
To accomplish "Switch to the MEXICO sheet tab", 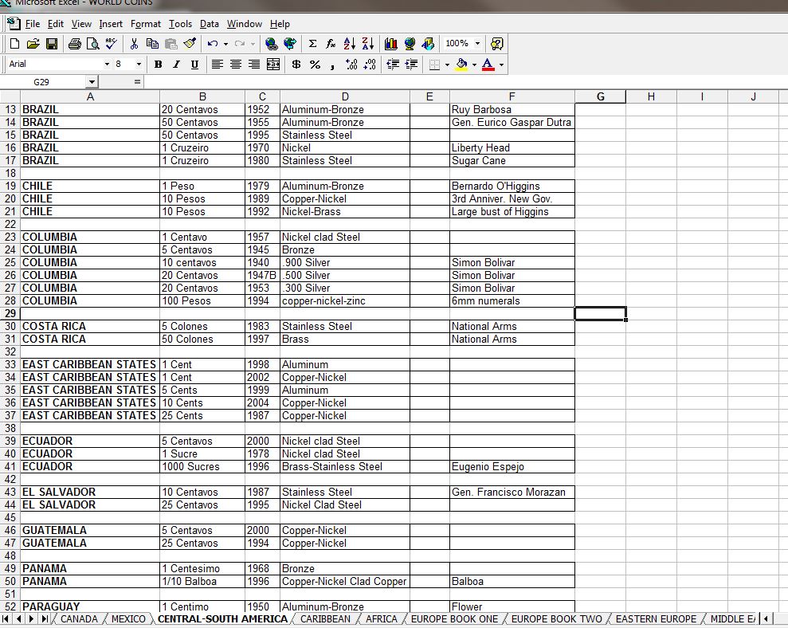I will [x=128, y=619].
